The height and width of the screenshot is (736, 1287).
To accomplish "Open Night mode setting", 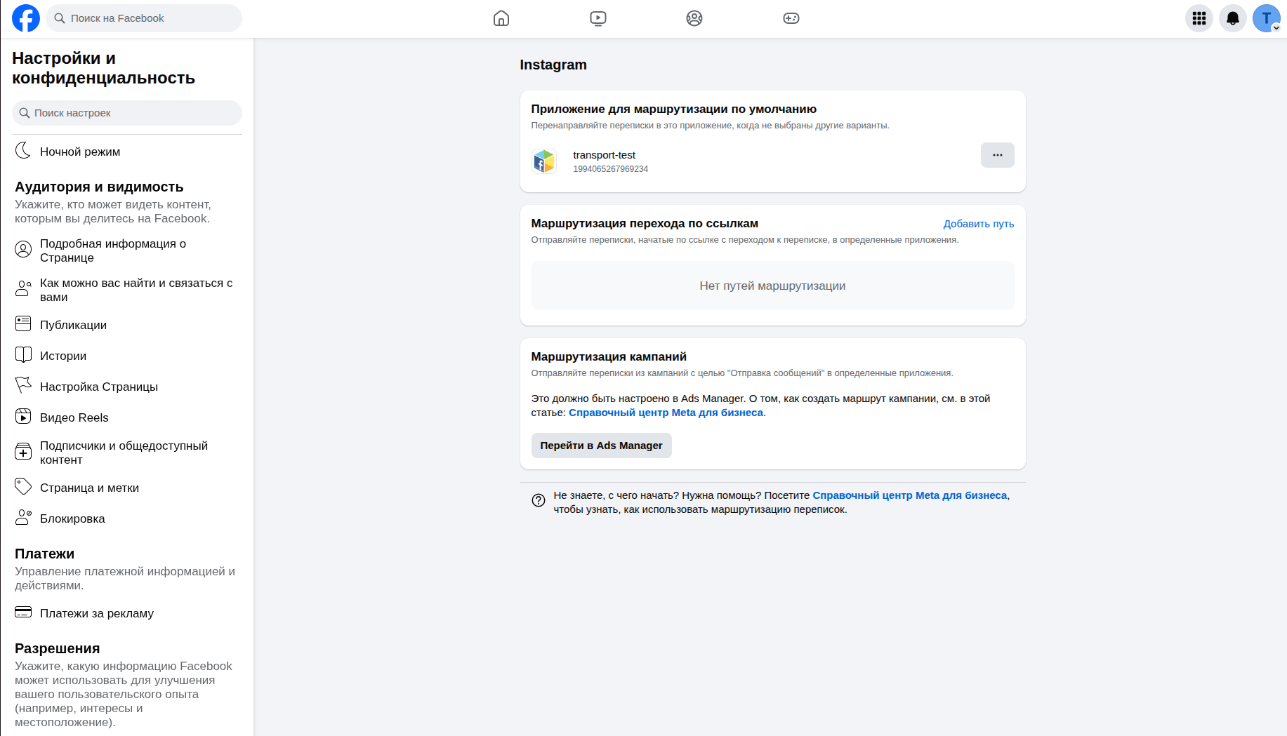I will 127,152.
